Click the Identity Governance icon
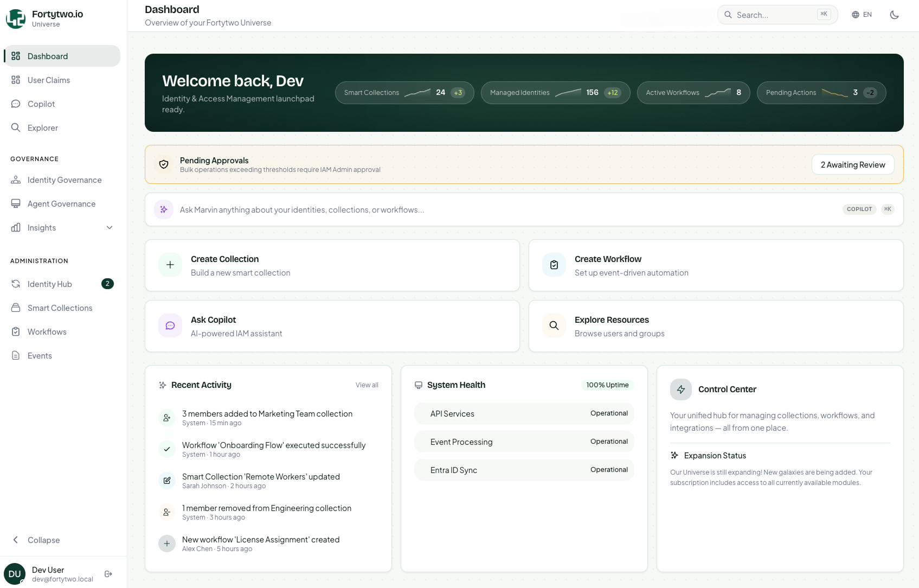 pos(16,180)
